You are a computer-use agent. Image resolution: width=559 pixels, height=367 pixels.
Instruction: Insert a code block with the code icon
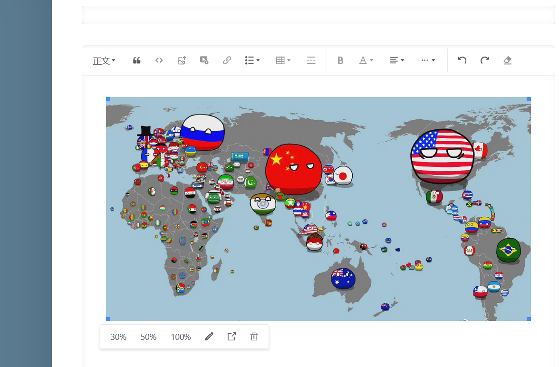[x=159, y=60]
